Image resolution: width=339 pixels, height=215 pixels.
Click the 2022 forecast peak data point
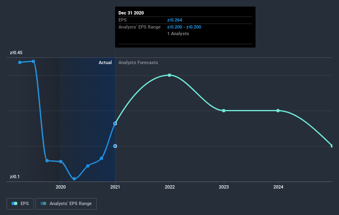(x=169, y=75)
